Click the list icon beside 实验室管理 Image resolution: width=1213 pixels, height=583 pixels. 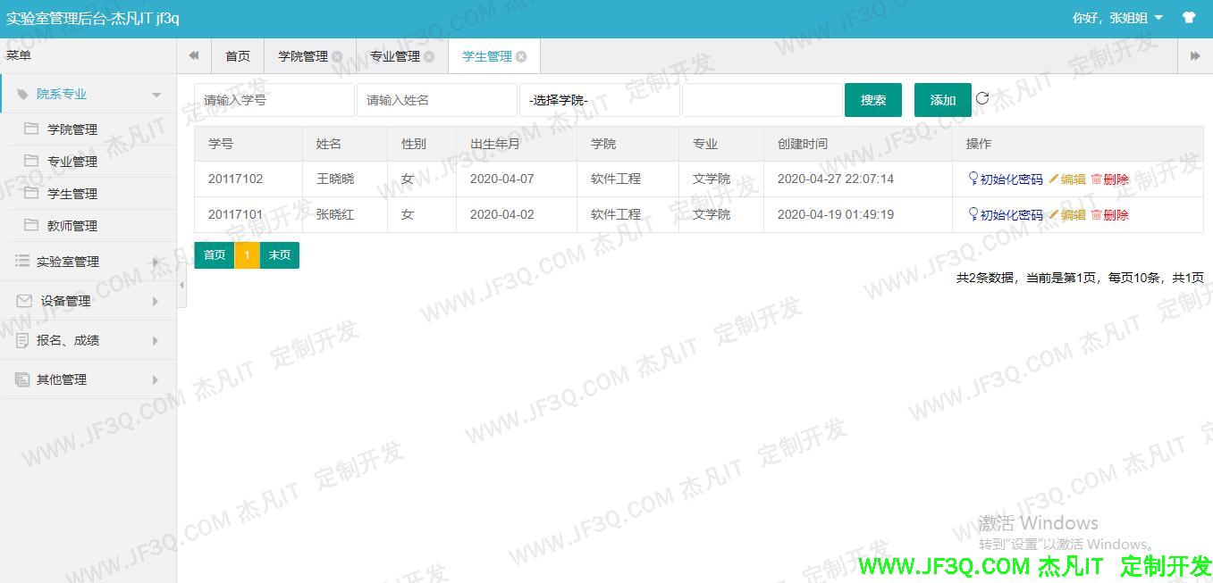[x=21, y=262]
